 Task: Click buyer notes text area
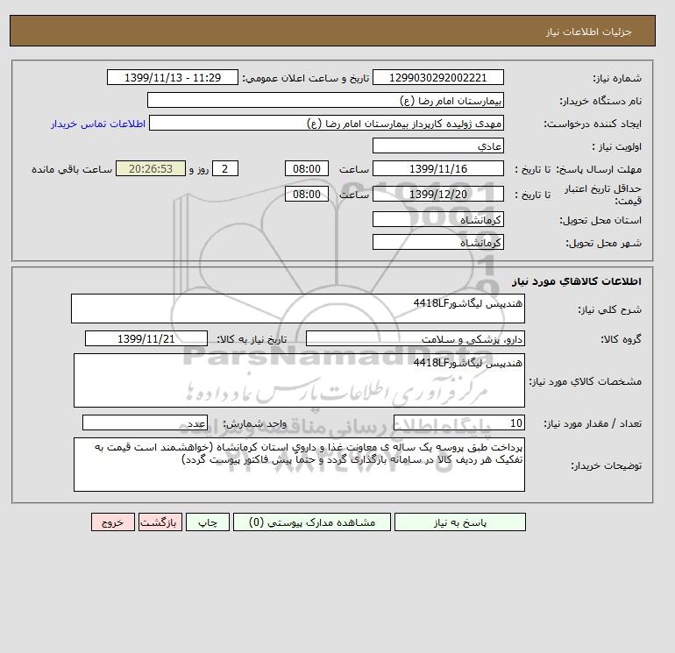pyautogui.click(x=299, y=465)
